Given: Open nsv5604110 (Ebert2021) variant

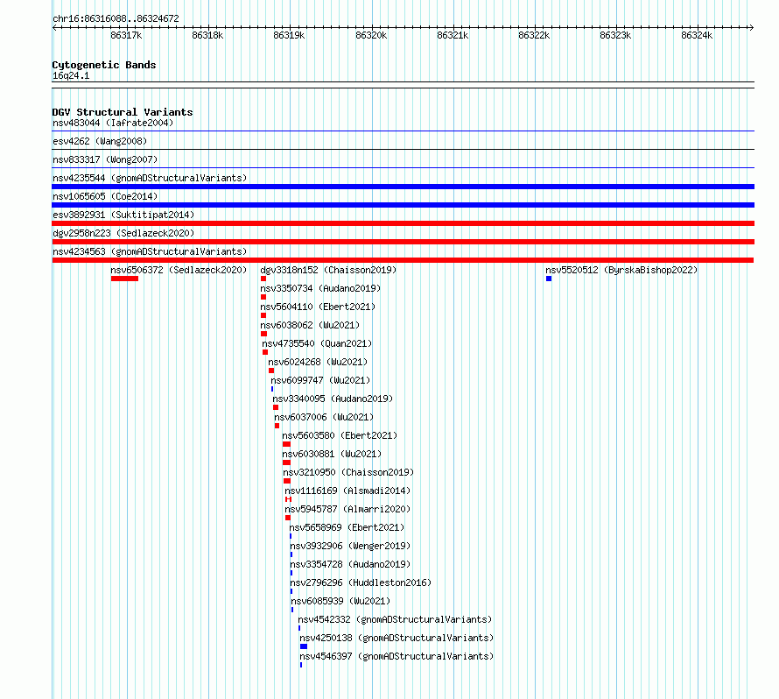Looking at the screenshot, I should click(x=318, y=307).
